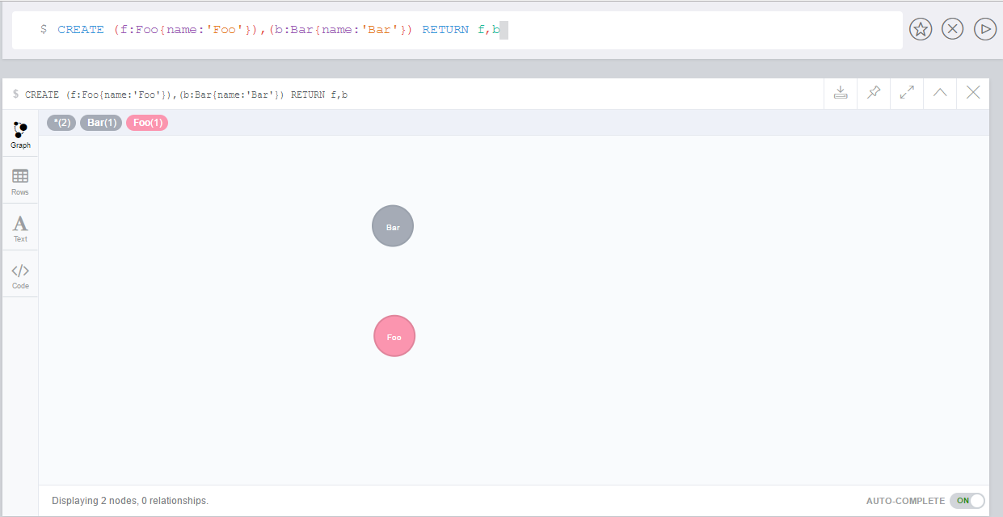Favorite the current query using the star icon

pyautogui.click(x=920, y=29)
